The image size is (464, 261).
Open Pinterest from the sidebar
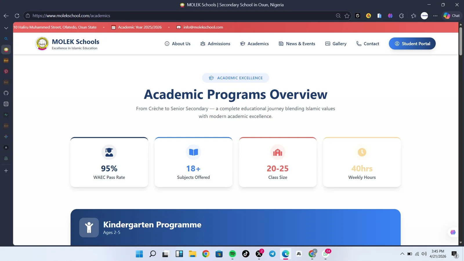[x=6, y=71]
